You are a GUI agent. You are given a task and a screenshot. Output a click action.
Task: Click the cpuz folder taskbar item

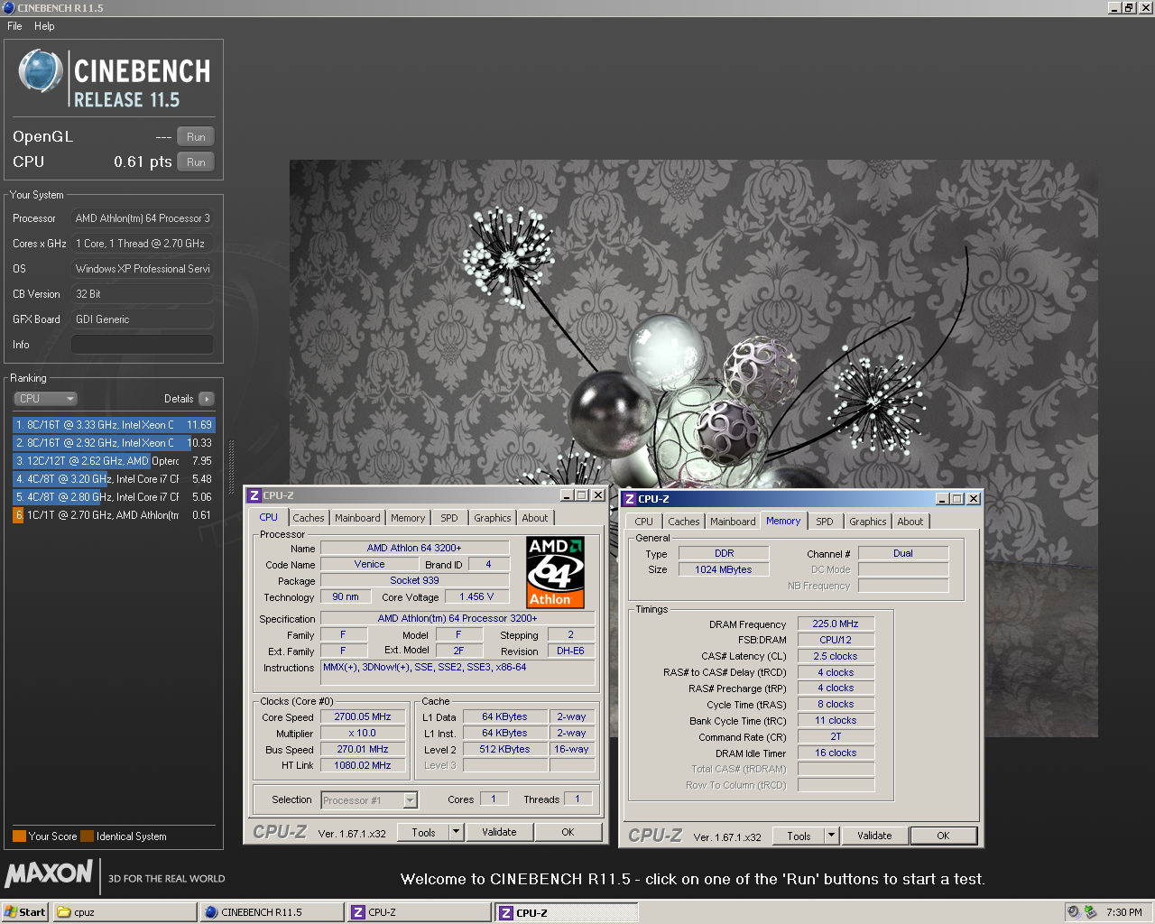(x=125, y=912)
